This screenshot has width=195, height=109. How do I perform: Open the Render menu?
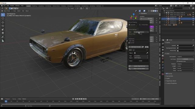click(x=12, y=6)
